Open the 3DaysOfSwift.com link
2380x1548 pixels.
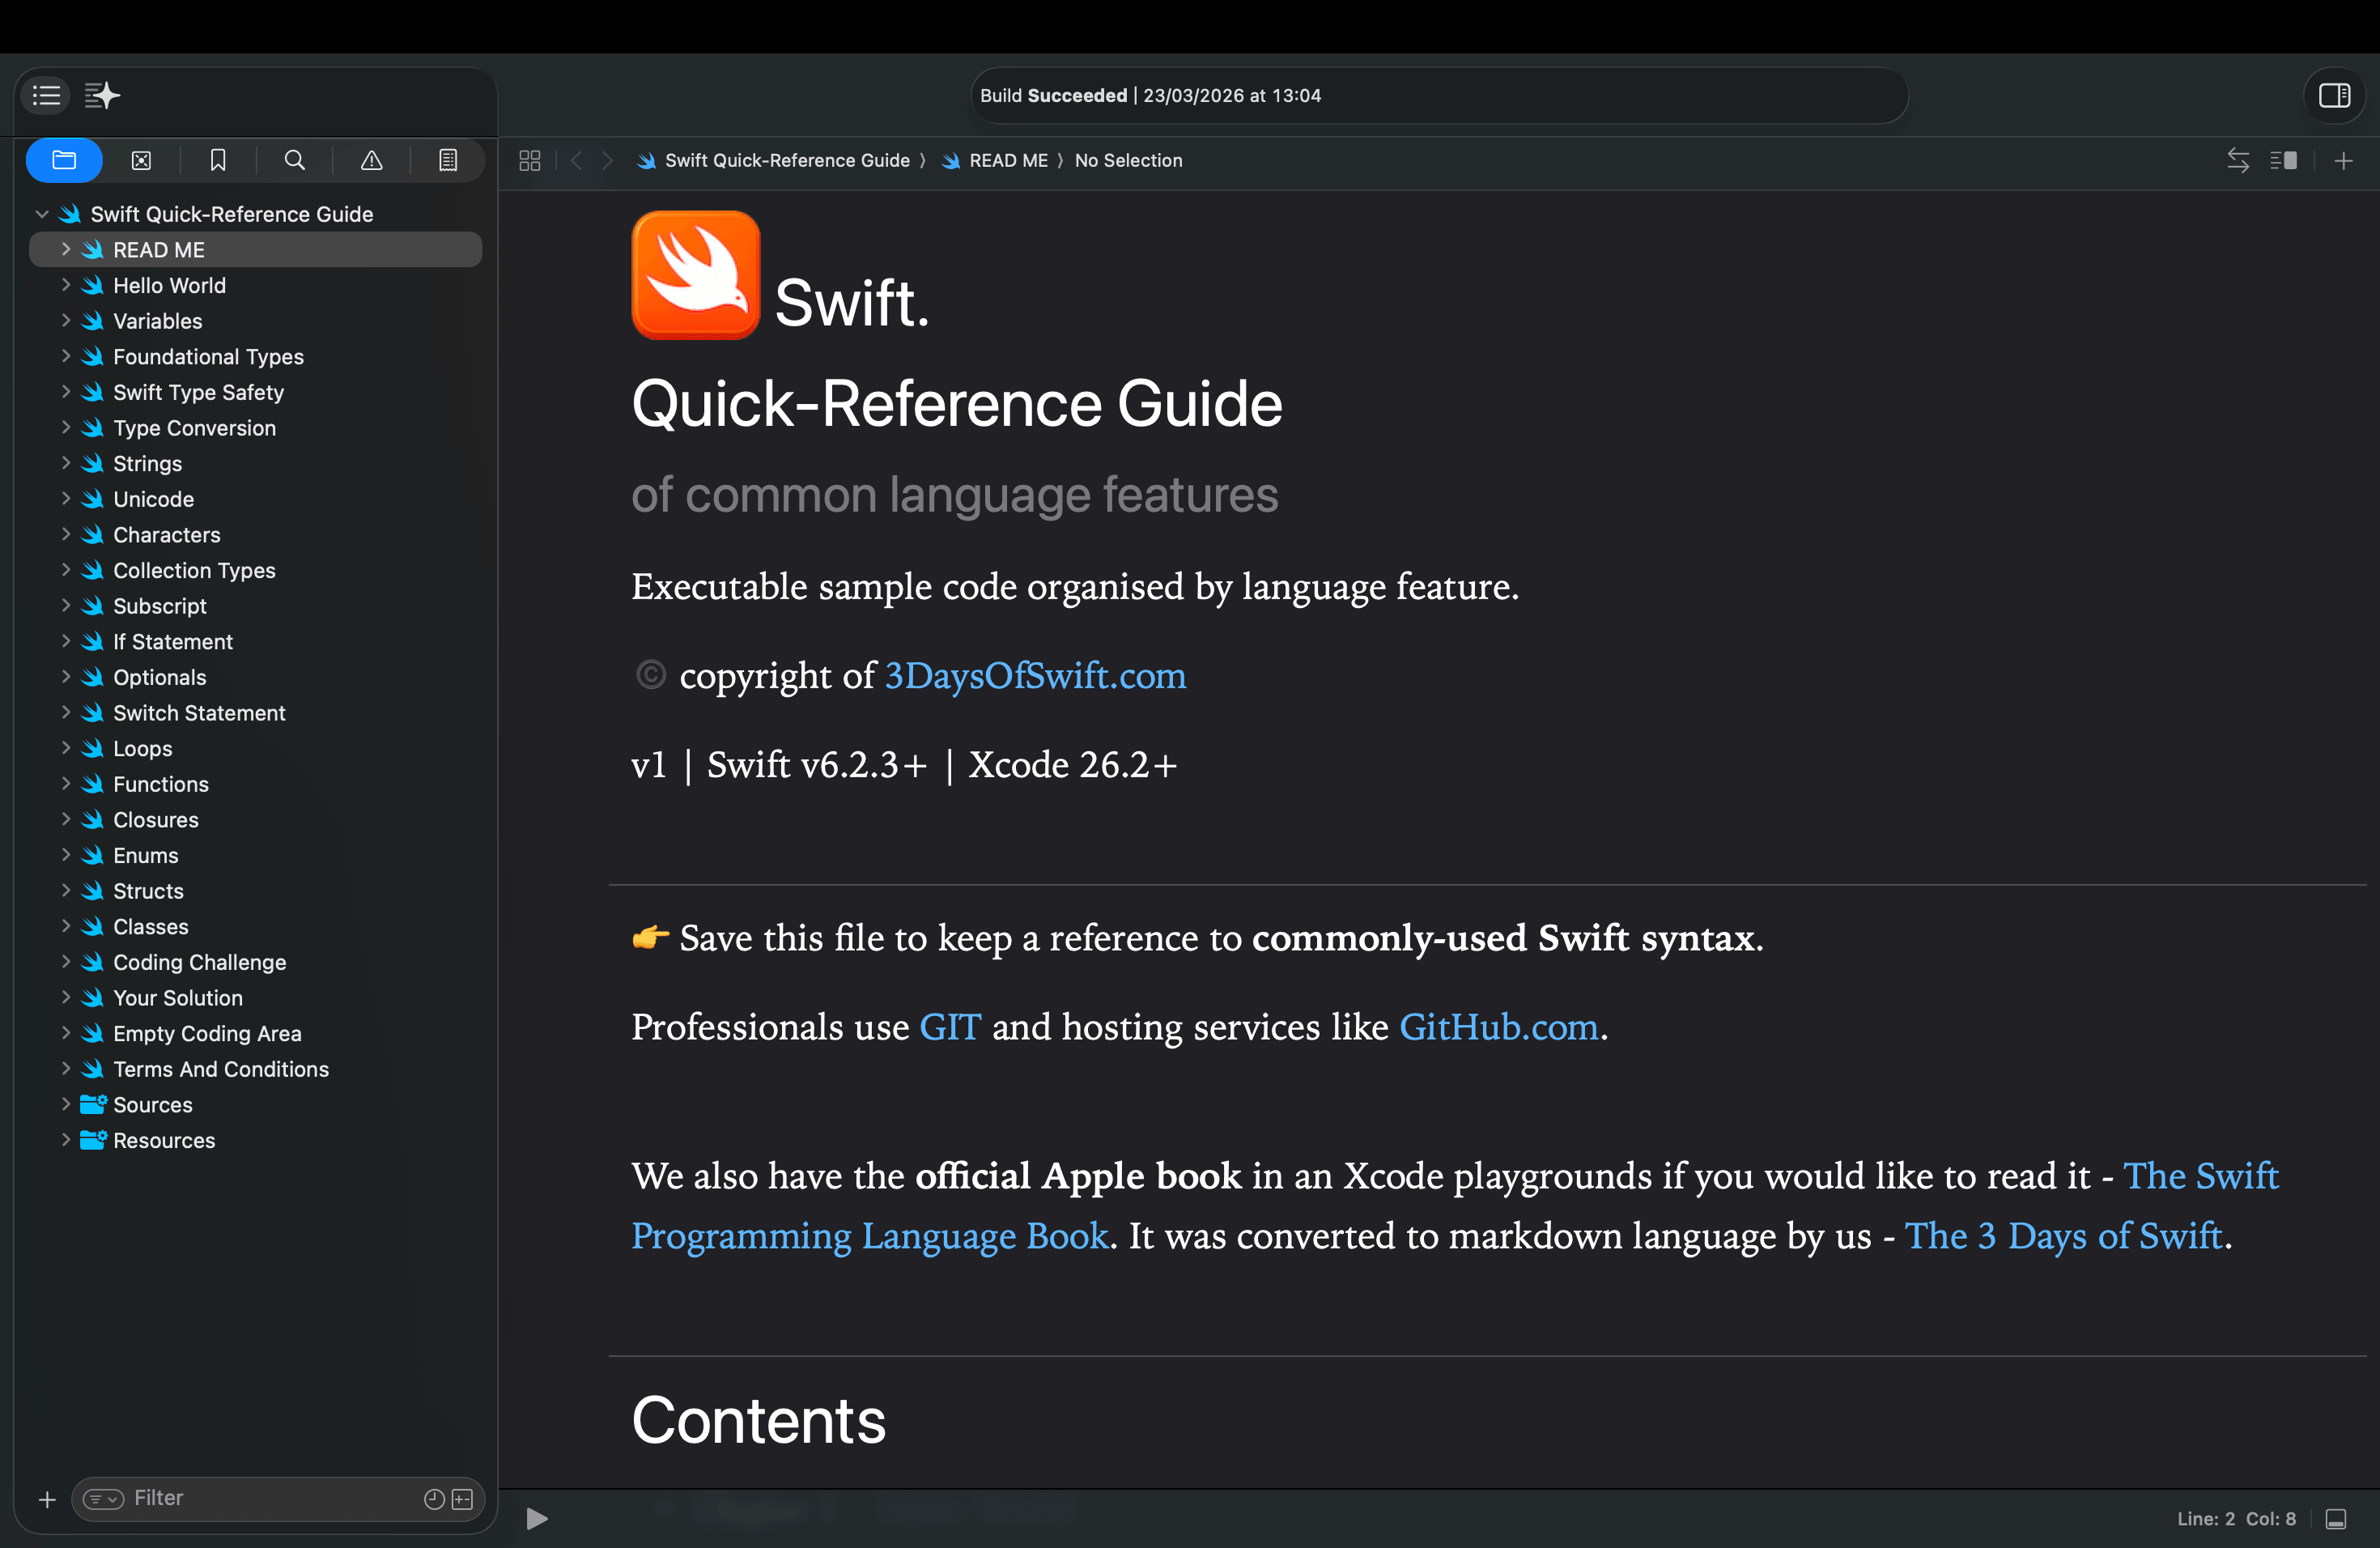click(1035, 676)
